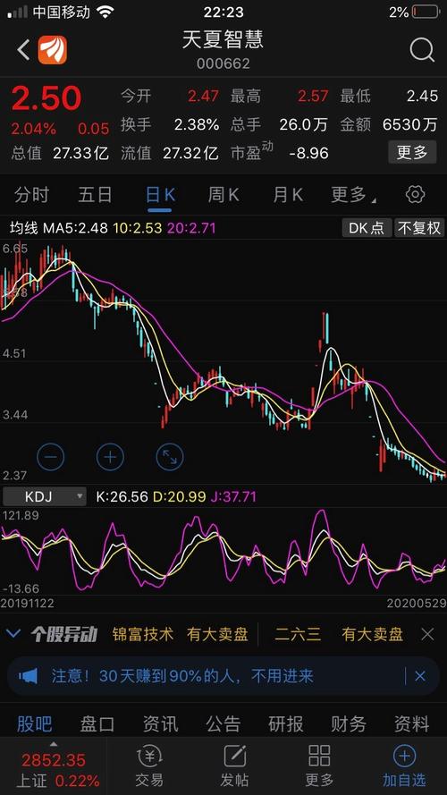
Task: Open the 盘口 tab
Action: coord(97,724)
